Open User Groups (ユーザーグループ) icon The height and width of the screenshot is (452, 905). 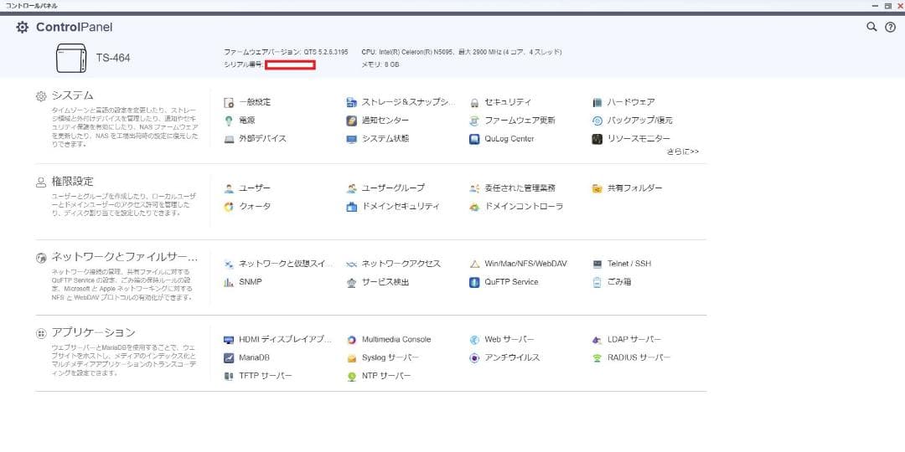pos(351,188)
